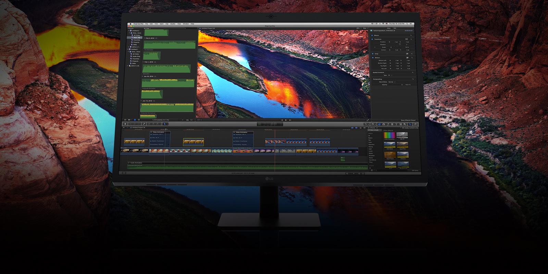Click the Spotlight search icon in menu bar
The image size is (548, 274).
[x=407, y=24]
